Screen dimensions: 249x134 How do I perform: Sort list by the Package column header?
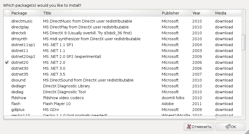pyautogui.click(x=19, y=13)
